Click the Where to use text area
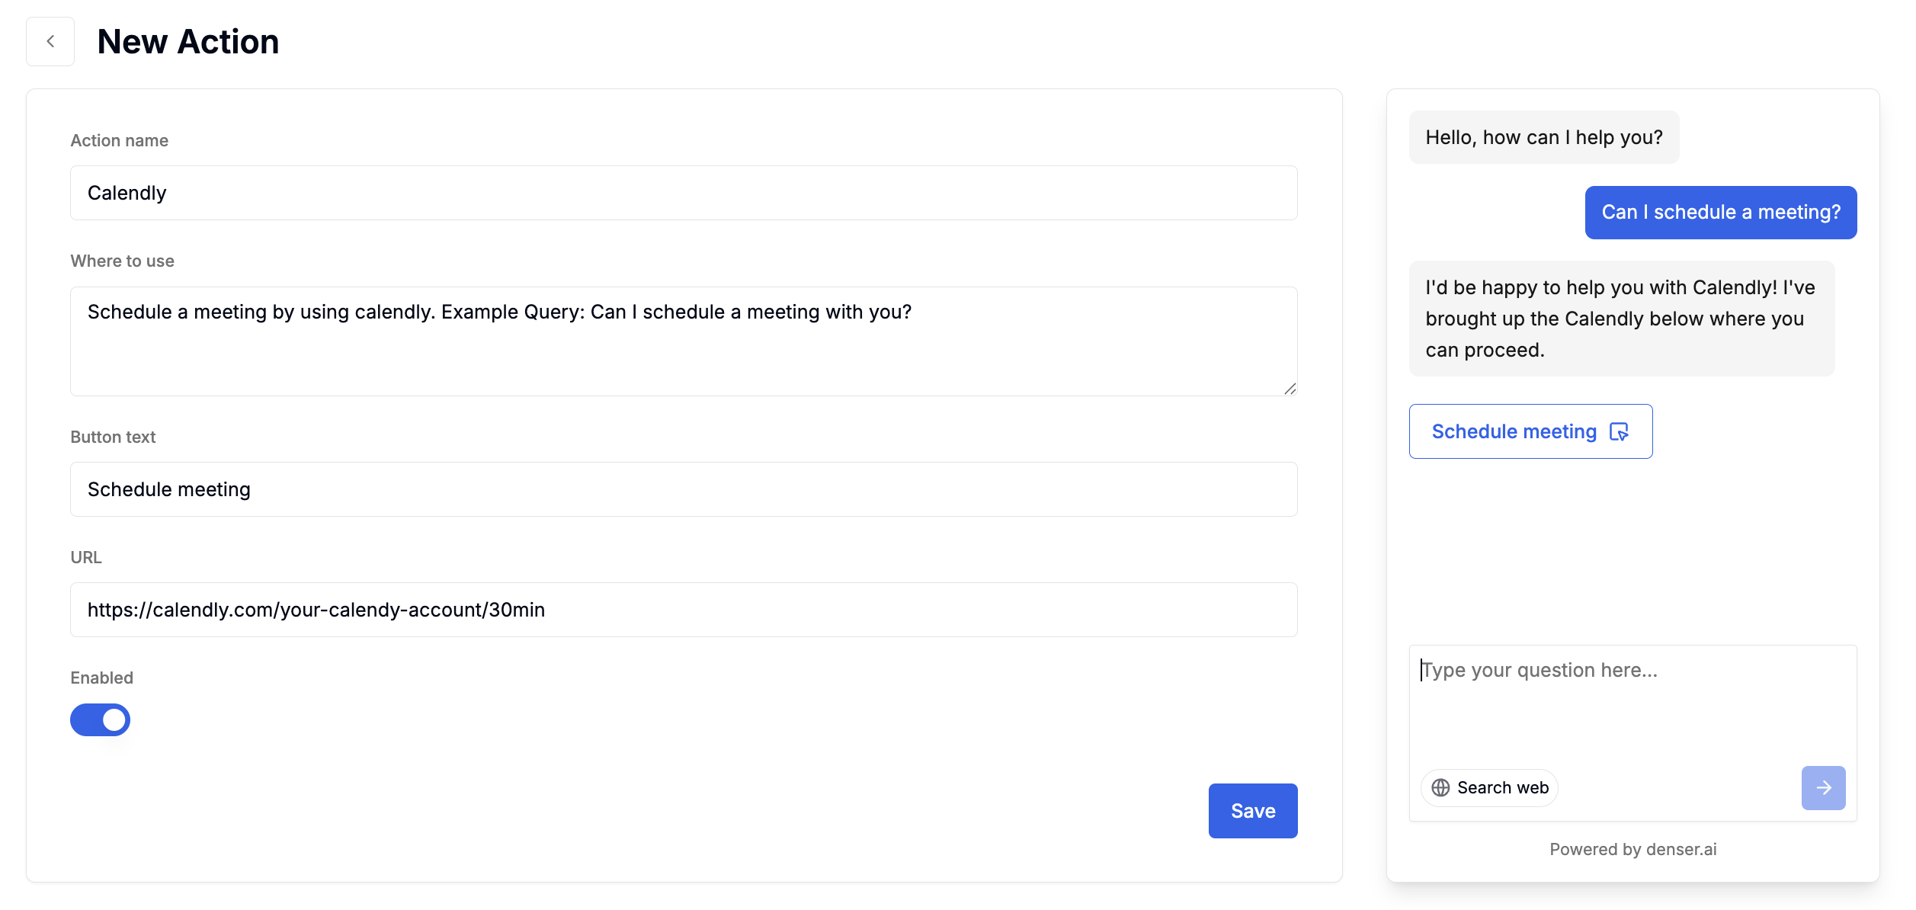This screenshot has width=1916, height=910. pyautogui.click(x=684, y=341)
